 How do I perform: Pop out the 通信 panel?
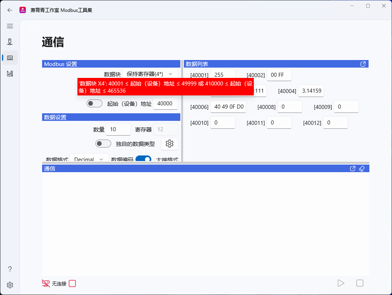pyautogui.click(x=352, y=168)
